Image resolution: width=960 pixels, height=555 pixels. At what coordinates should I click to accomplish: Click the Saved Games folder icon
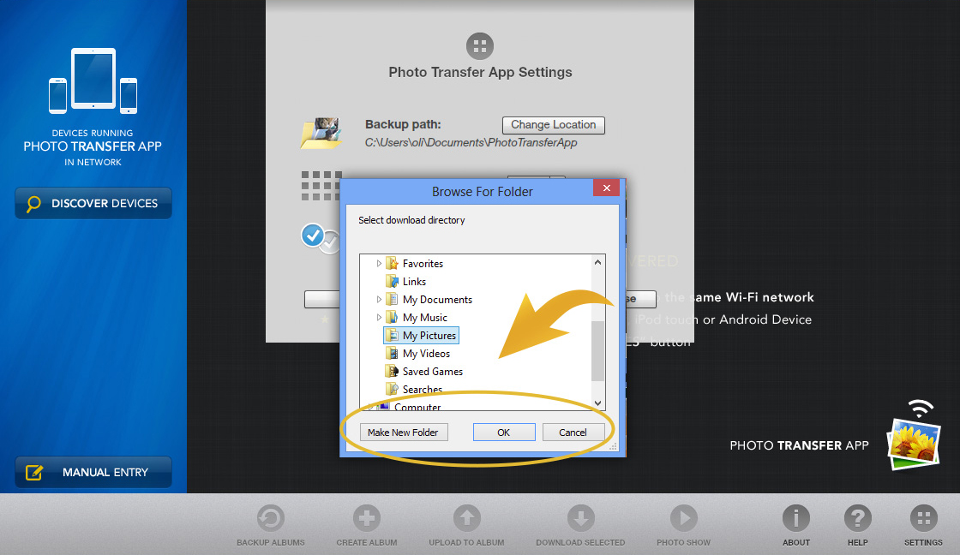[392, 372]
